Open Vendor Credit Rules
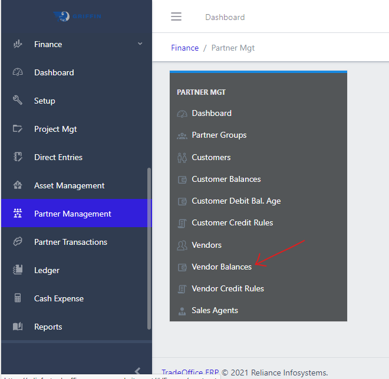389x379 pixels. click(228, 288)
